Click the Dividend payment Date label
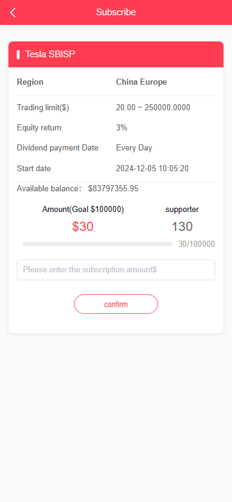This screenshot has height=502, width=232. [x=58, y=148]
